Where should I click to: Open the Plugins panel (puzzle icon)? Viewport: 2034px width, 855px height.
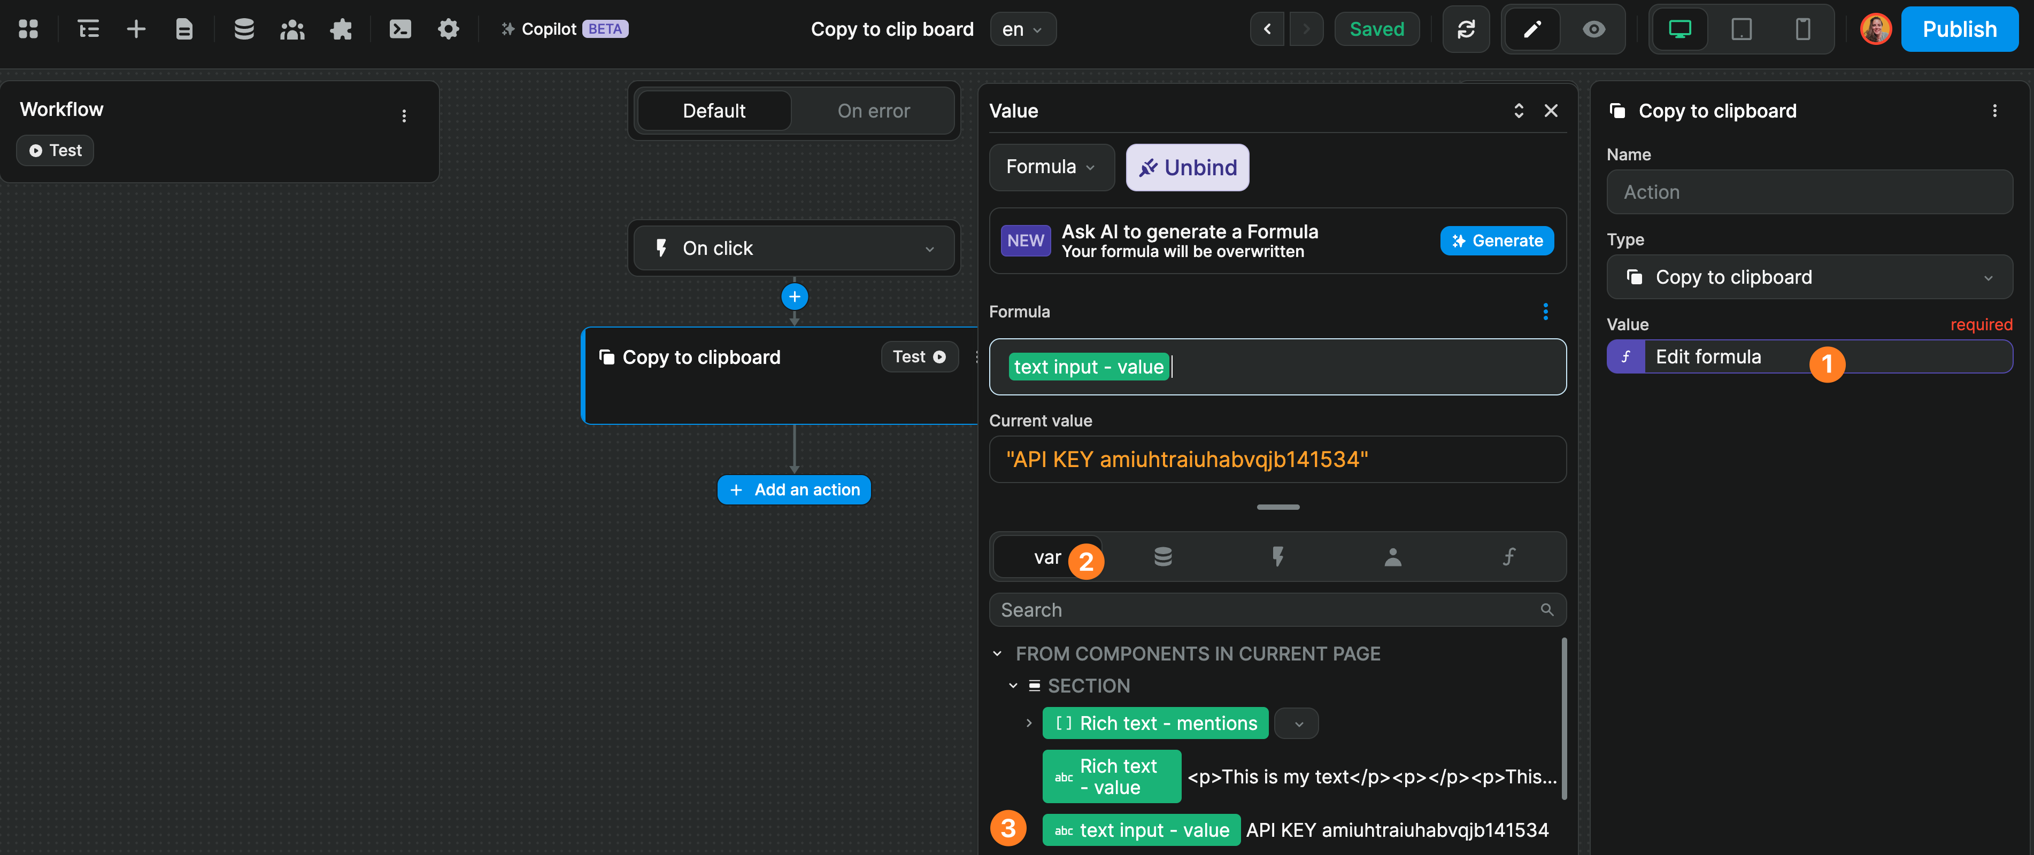coord(341,28)
